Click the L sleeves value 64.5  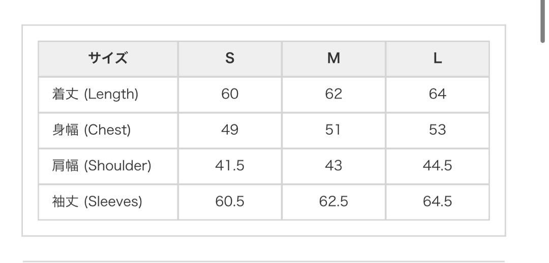(438, 202)
